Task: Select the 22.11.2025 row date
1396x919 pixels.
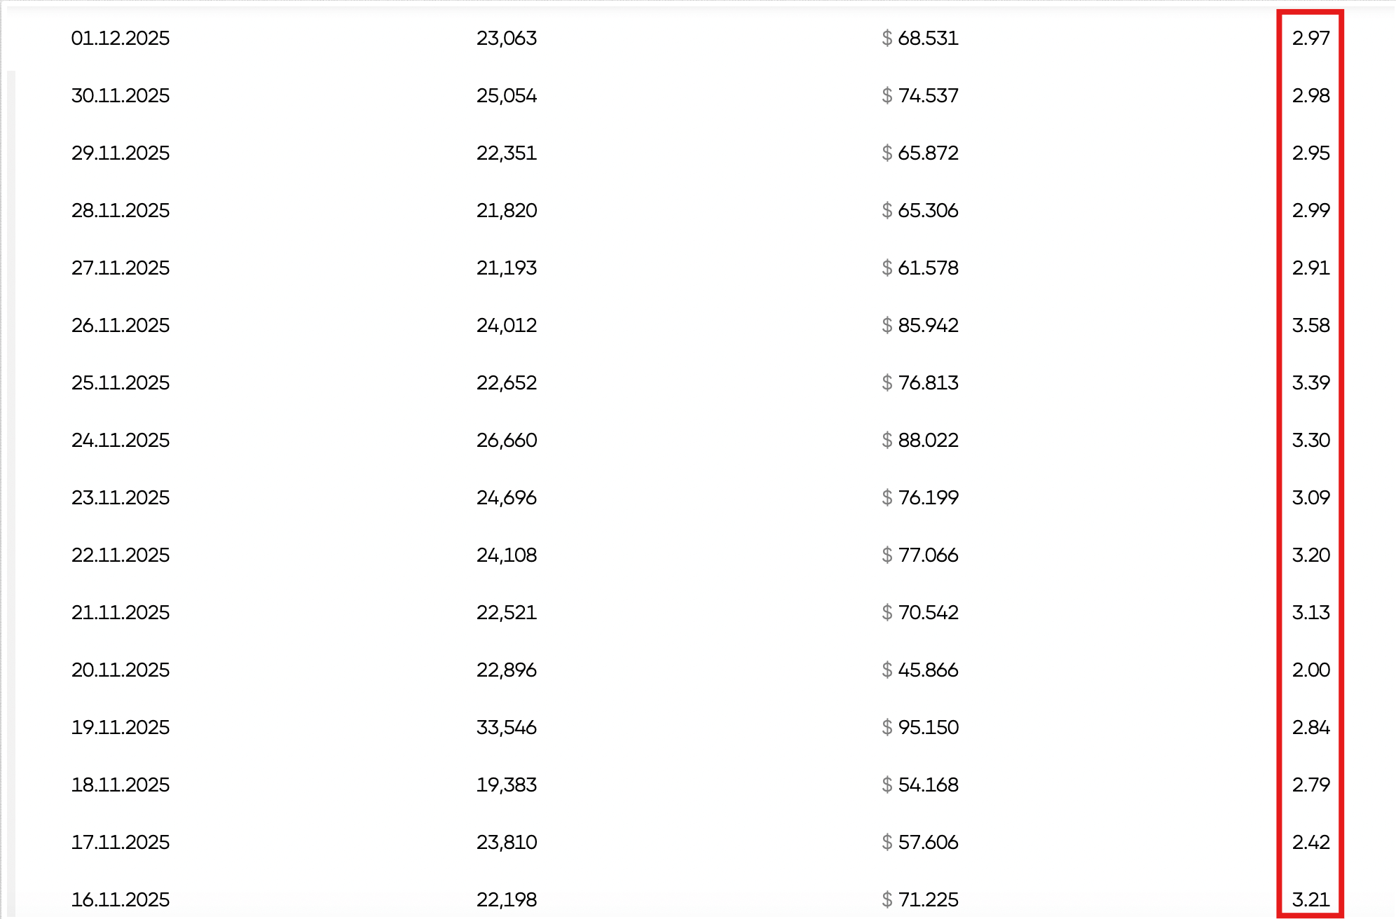Action: tap(121, 555)
